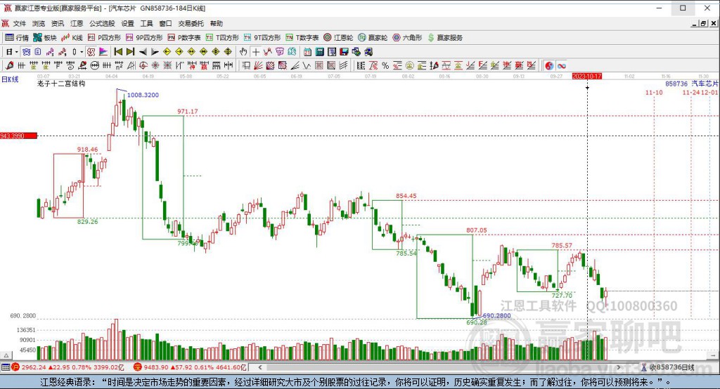Open the 帮助 menu
This screenshot has width=720, height=389.
pos(217,23)
